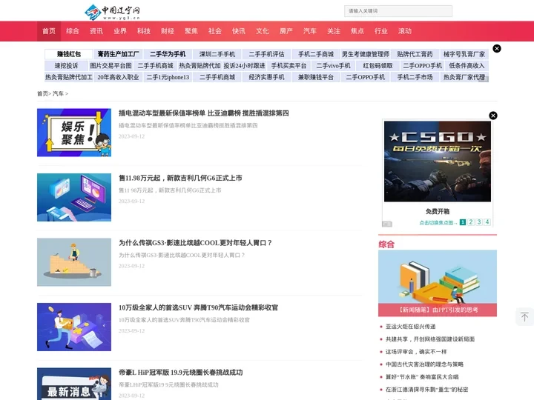Open 中国古代灾害治理的理念与策略 link
Image resolution: width=534 pixels, height=400 pixels.
(x=424, y=364)
